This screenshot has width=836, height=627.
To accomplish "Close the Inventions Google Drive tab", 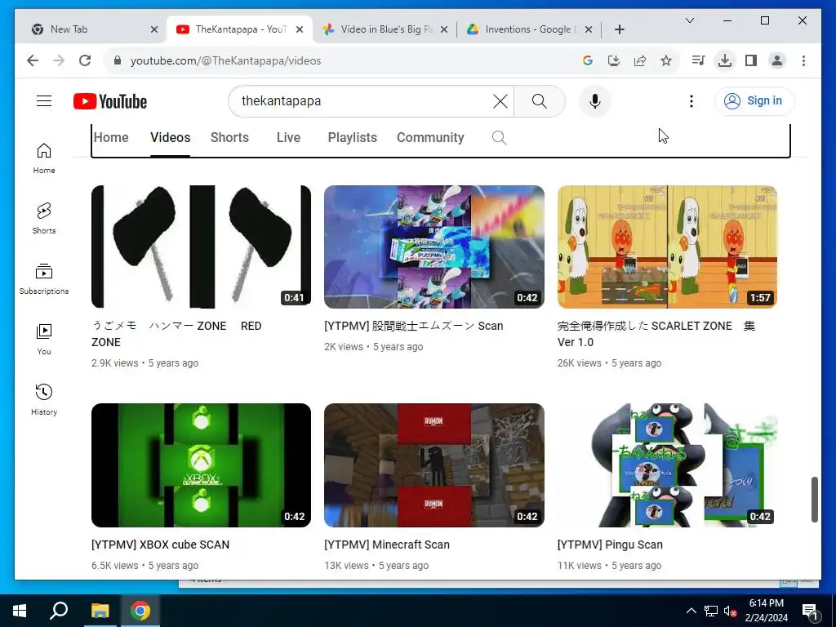I will pos(588,29).
